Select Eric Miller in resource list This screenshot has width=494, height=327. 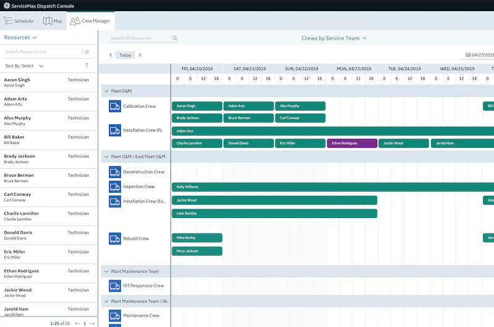click(49, 254)
